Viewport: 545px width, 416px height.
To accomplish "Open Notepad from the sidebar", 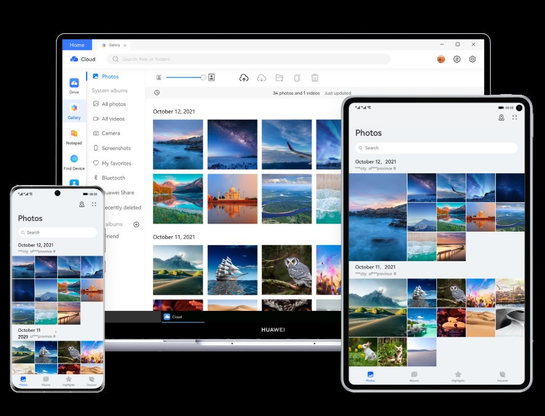I will coord(74,136).
